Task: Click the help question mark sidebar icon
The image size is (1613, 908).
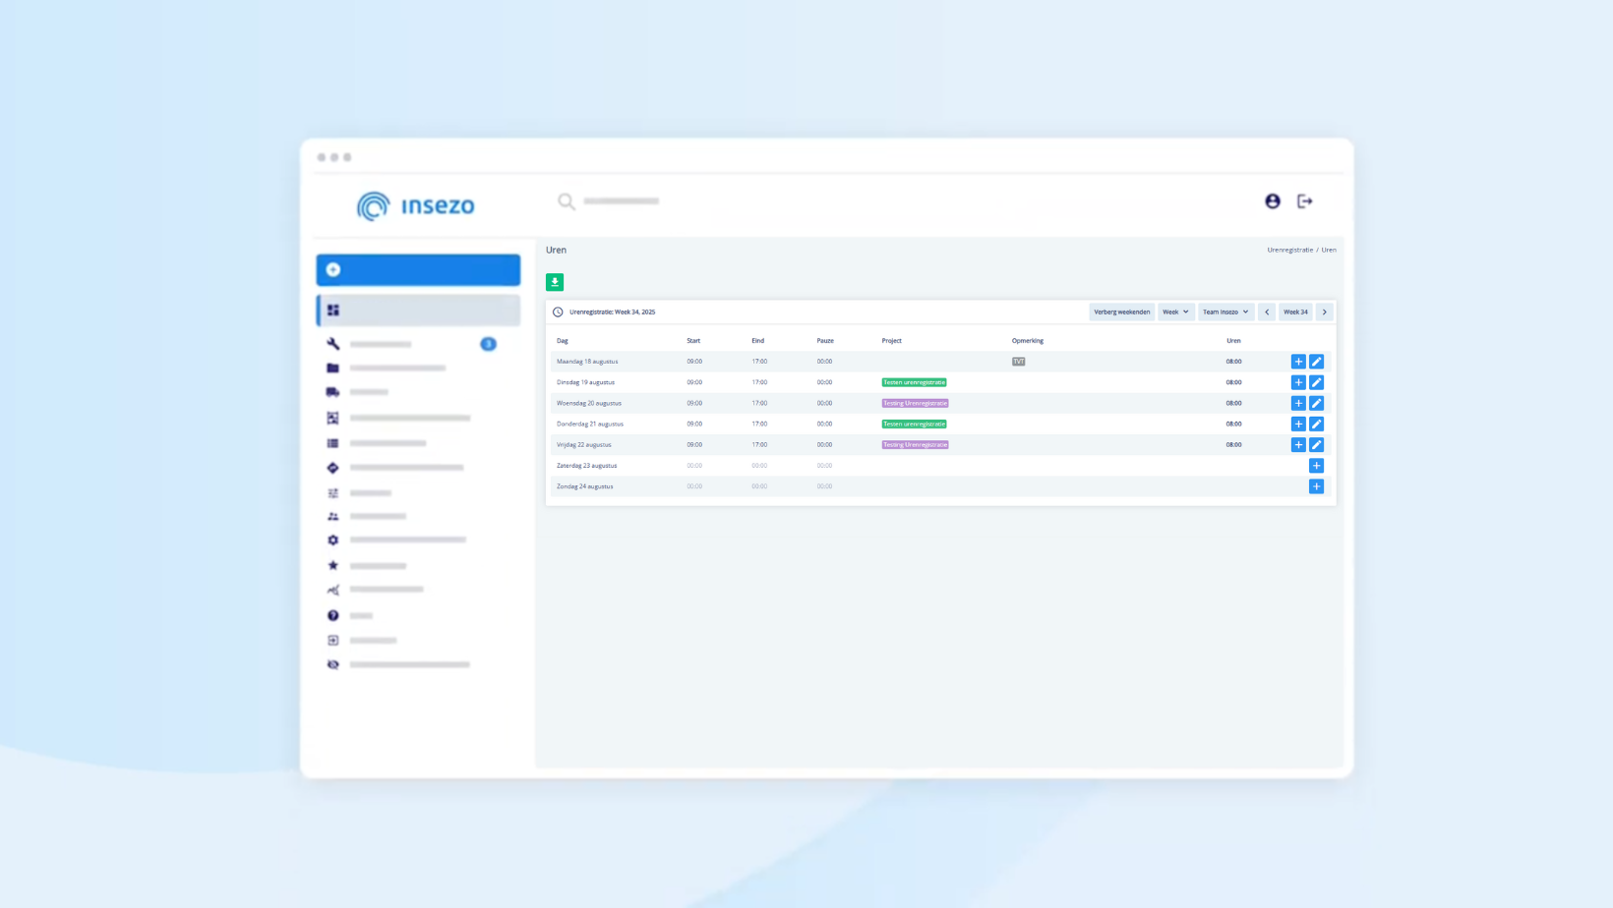Action: point(333,616)
